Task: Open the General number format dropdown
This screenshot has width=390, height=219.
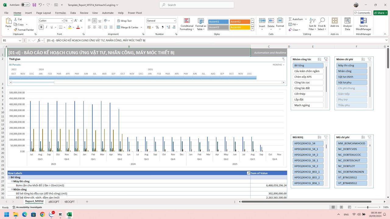Action: (x=175, y=21)
